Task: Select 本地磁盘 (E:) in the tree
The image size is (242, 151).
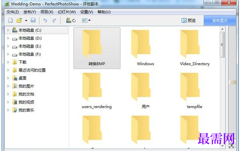Action: (x=30, y=46)
